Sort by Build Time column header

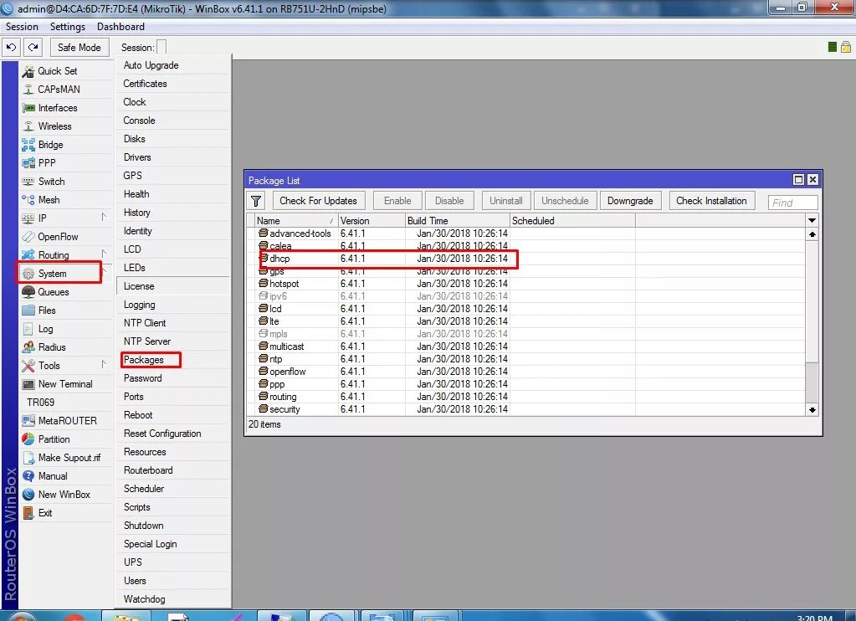[x=457, y=221]
